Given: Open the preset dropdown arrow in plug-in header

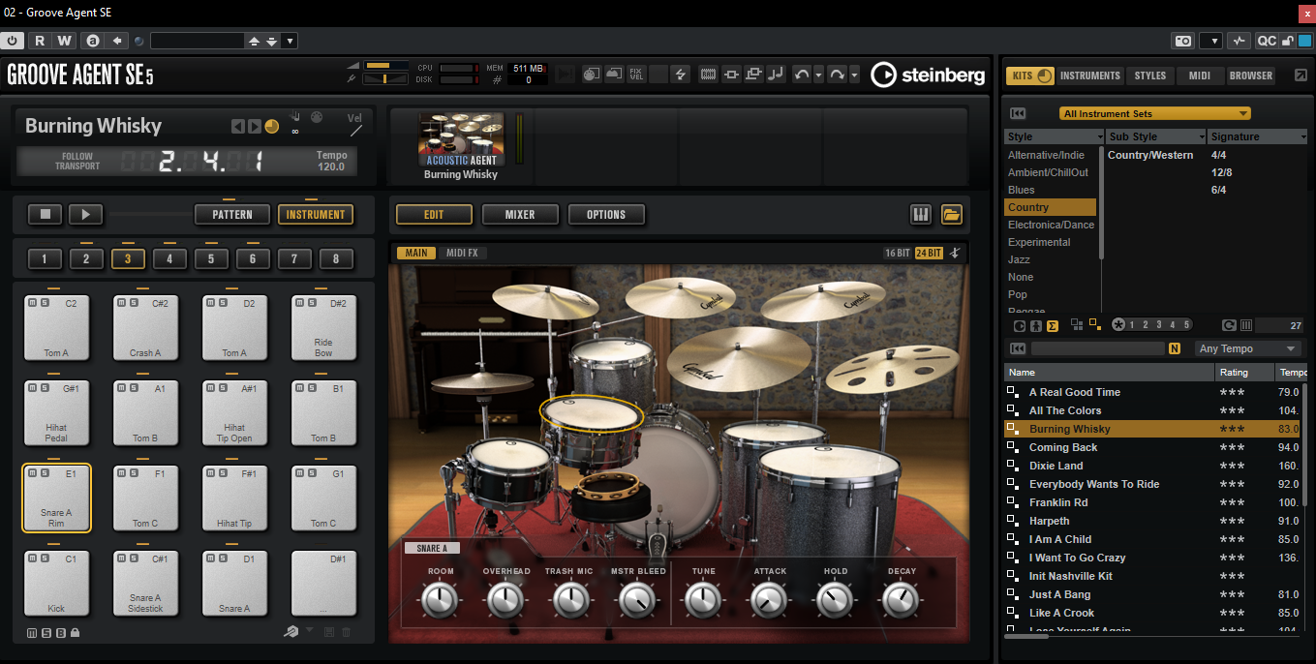Looking at the screenshot, I should (x=291, y=41).
